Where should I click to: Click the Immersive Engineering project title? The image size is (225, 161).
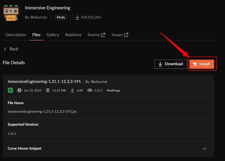(x=48, y=8)
